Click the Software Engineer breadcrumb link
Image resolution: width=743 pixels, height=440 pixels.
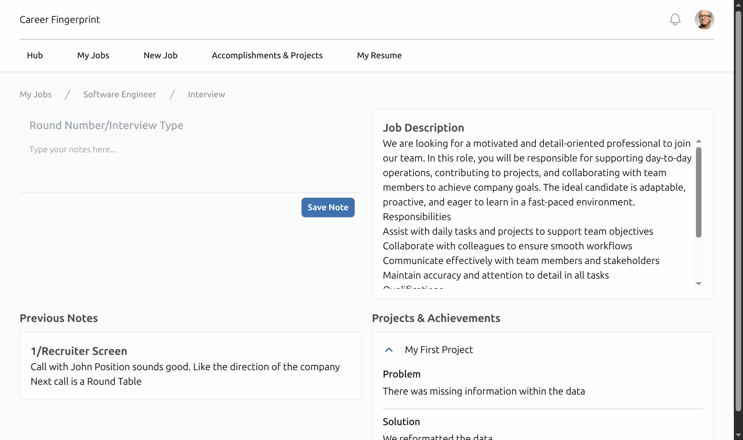[120, 94]
